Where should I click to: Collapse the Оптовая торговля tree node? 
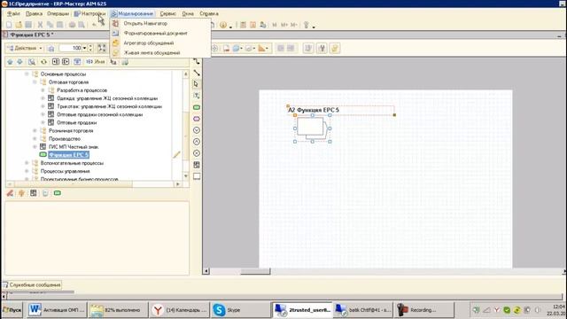pyautogui.click(x=35, y=82)
